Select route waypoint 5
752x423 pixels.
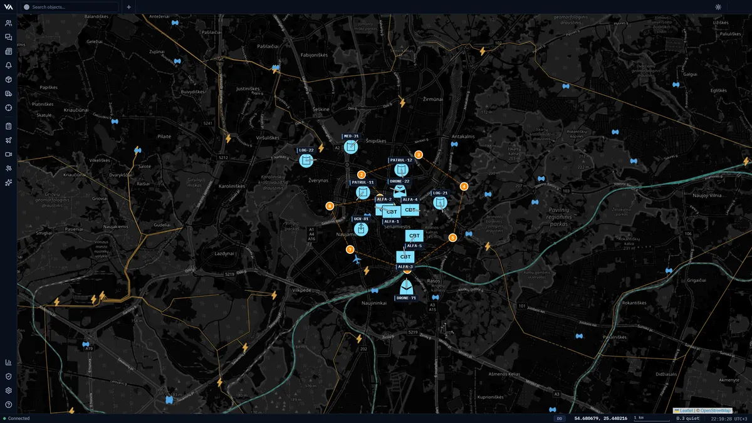click(452, 238)
